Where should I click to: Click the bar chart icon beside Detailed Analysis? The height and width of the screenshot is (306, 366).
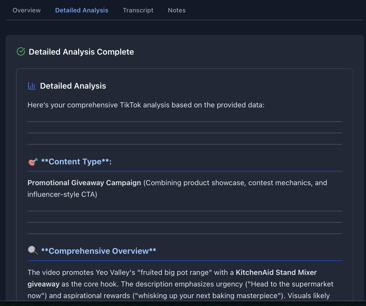(x=32, y=86)
